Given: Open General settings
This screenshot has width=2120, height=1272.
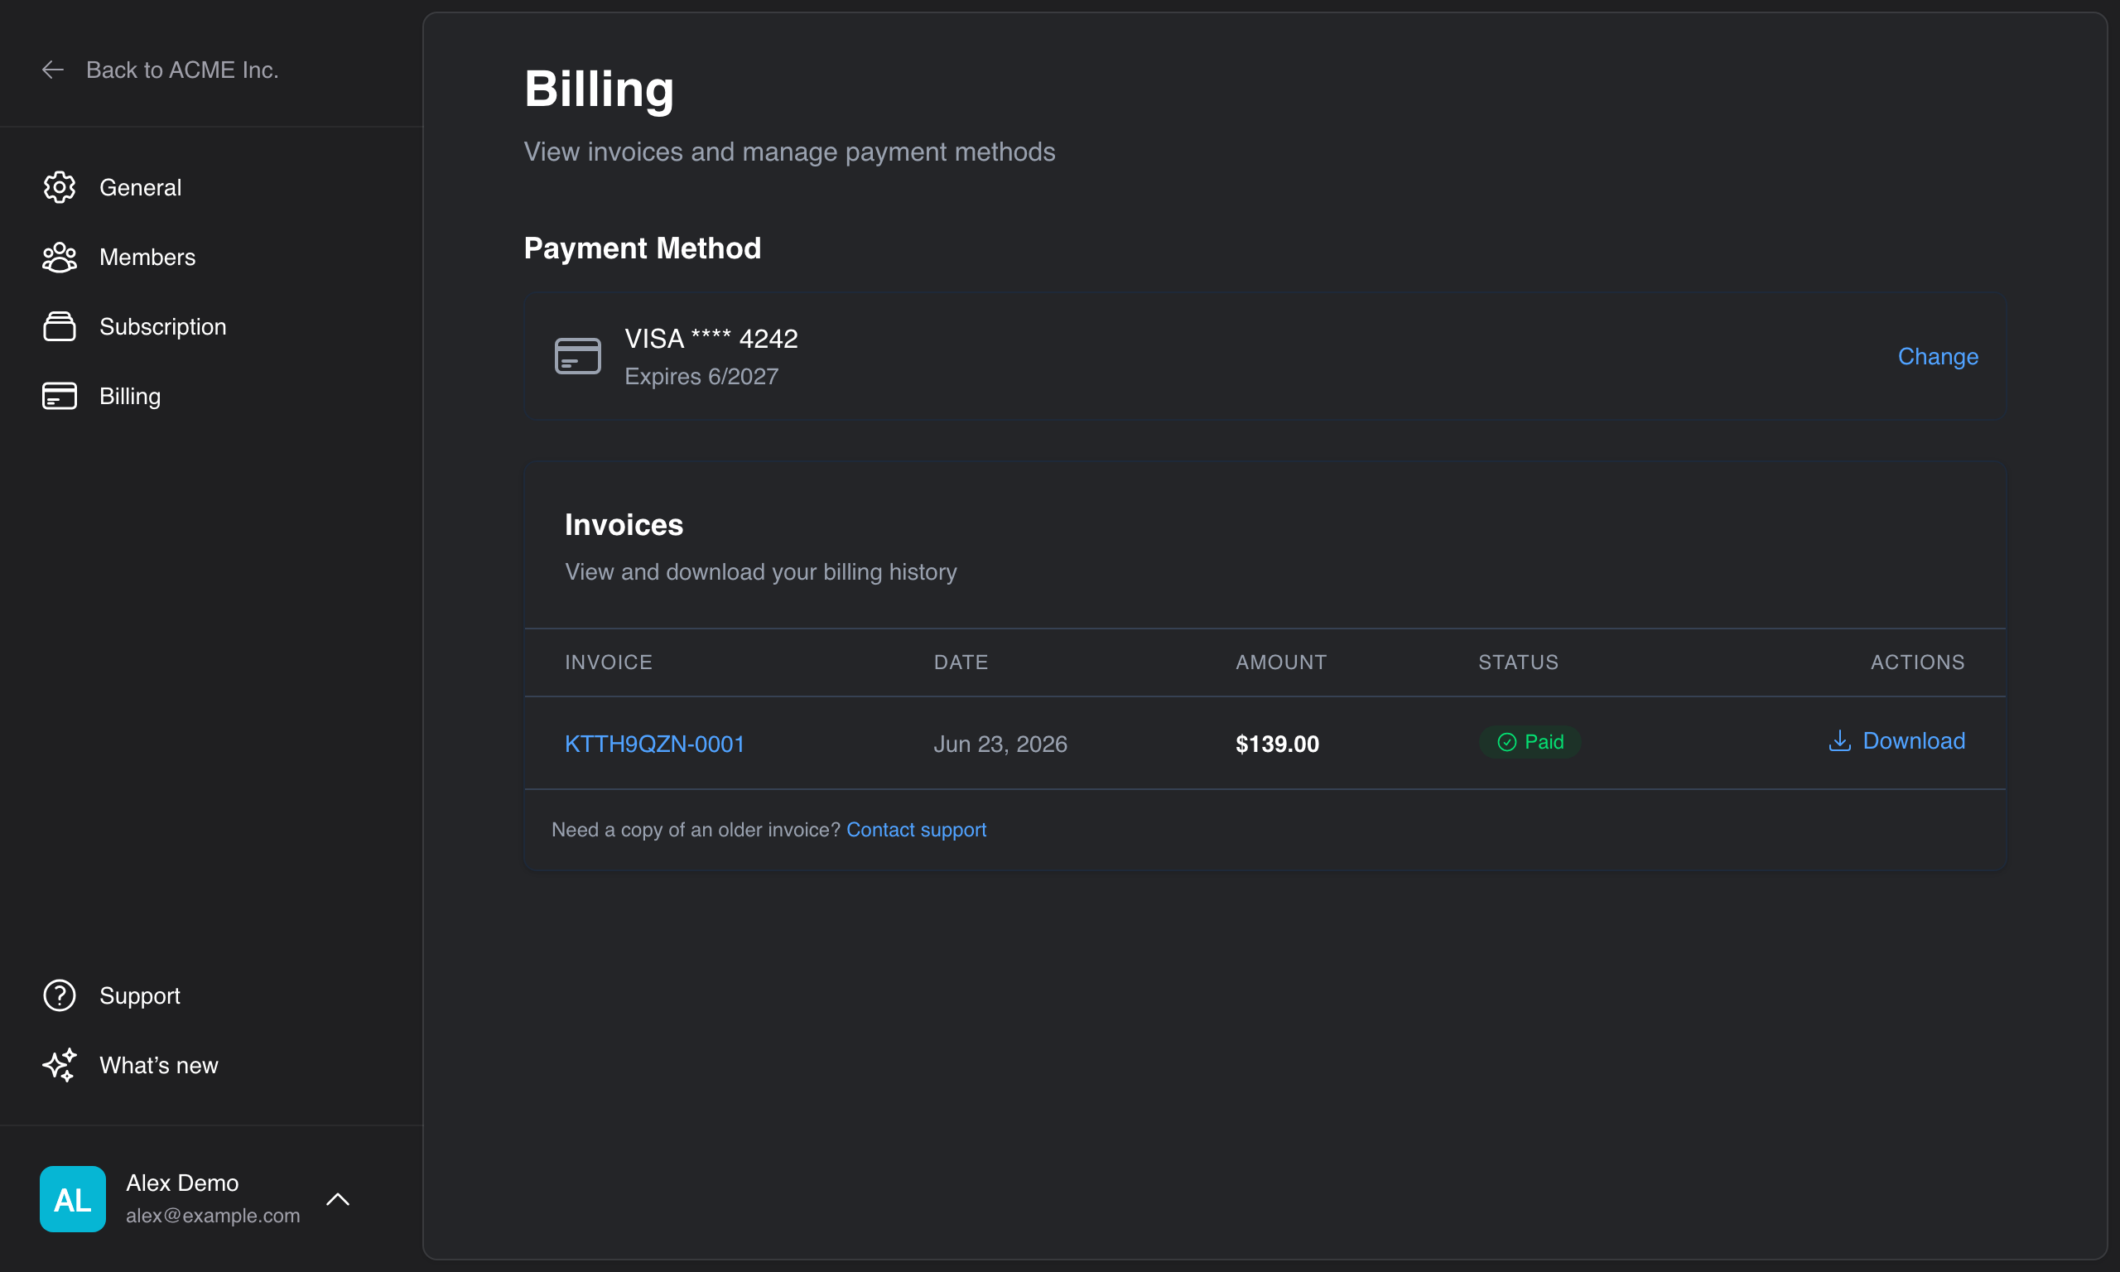Looking at the screenshot, I should click(x=141, y=187).
